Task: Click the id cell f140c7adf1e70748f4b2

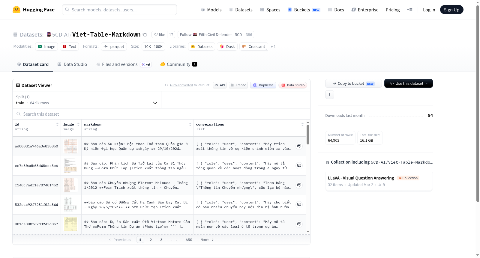Action: pos(36,185)
